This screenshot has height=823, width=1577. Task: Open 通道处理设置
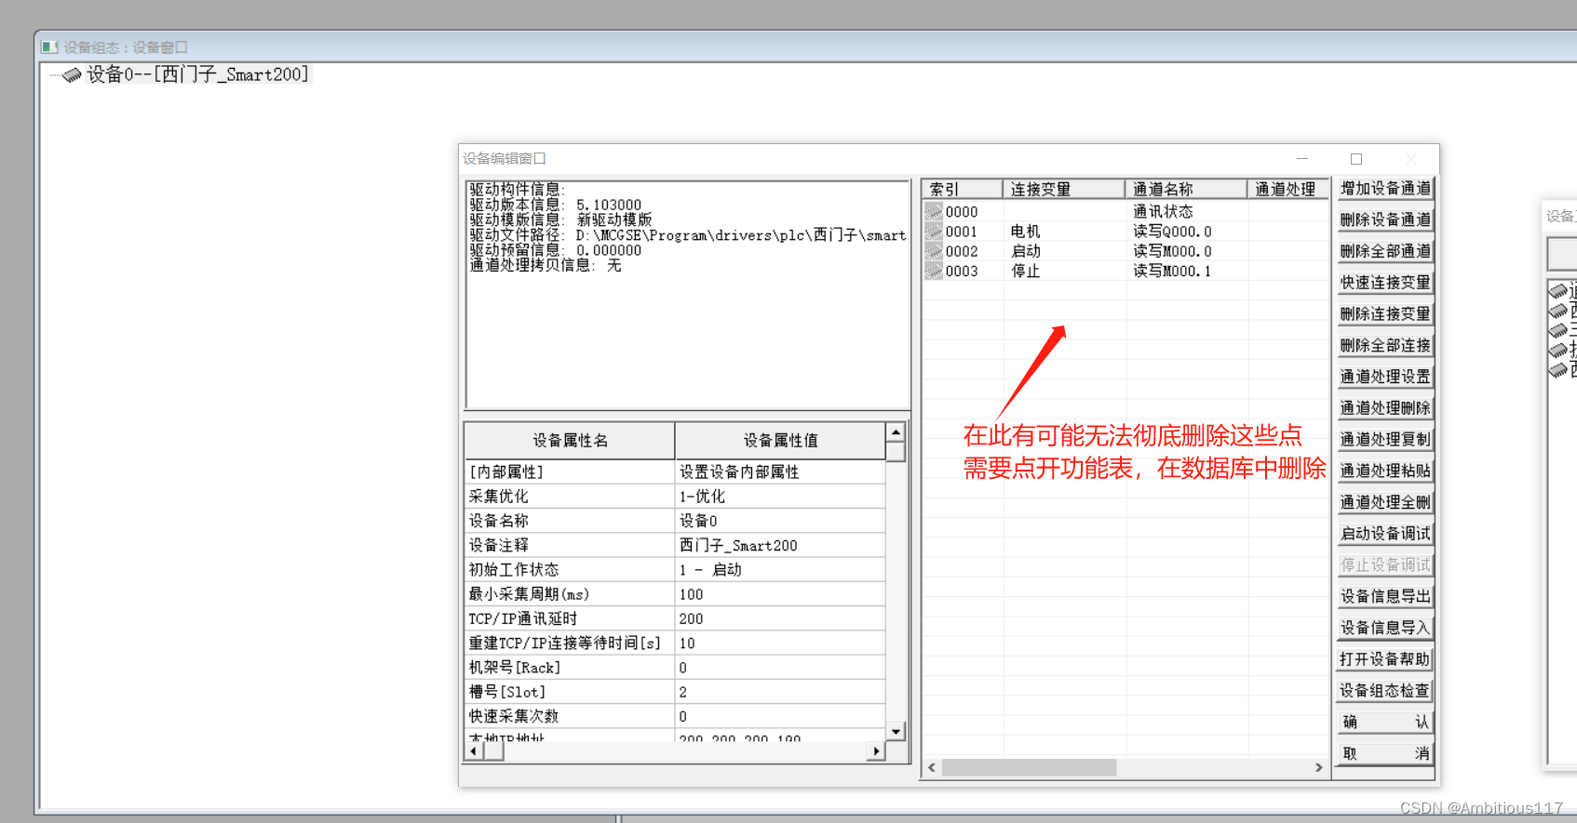coord(1385,377)
